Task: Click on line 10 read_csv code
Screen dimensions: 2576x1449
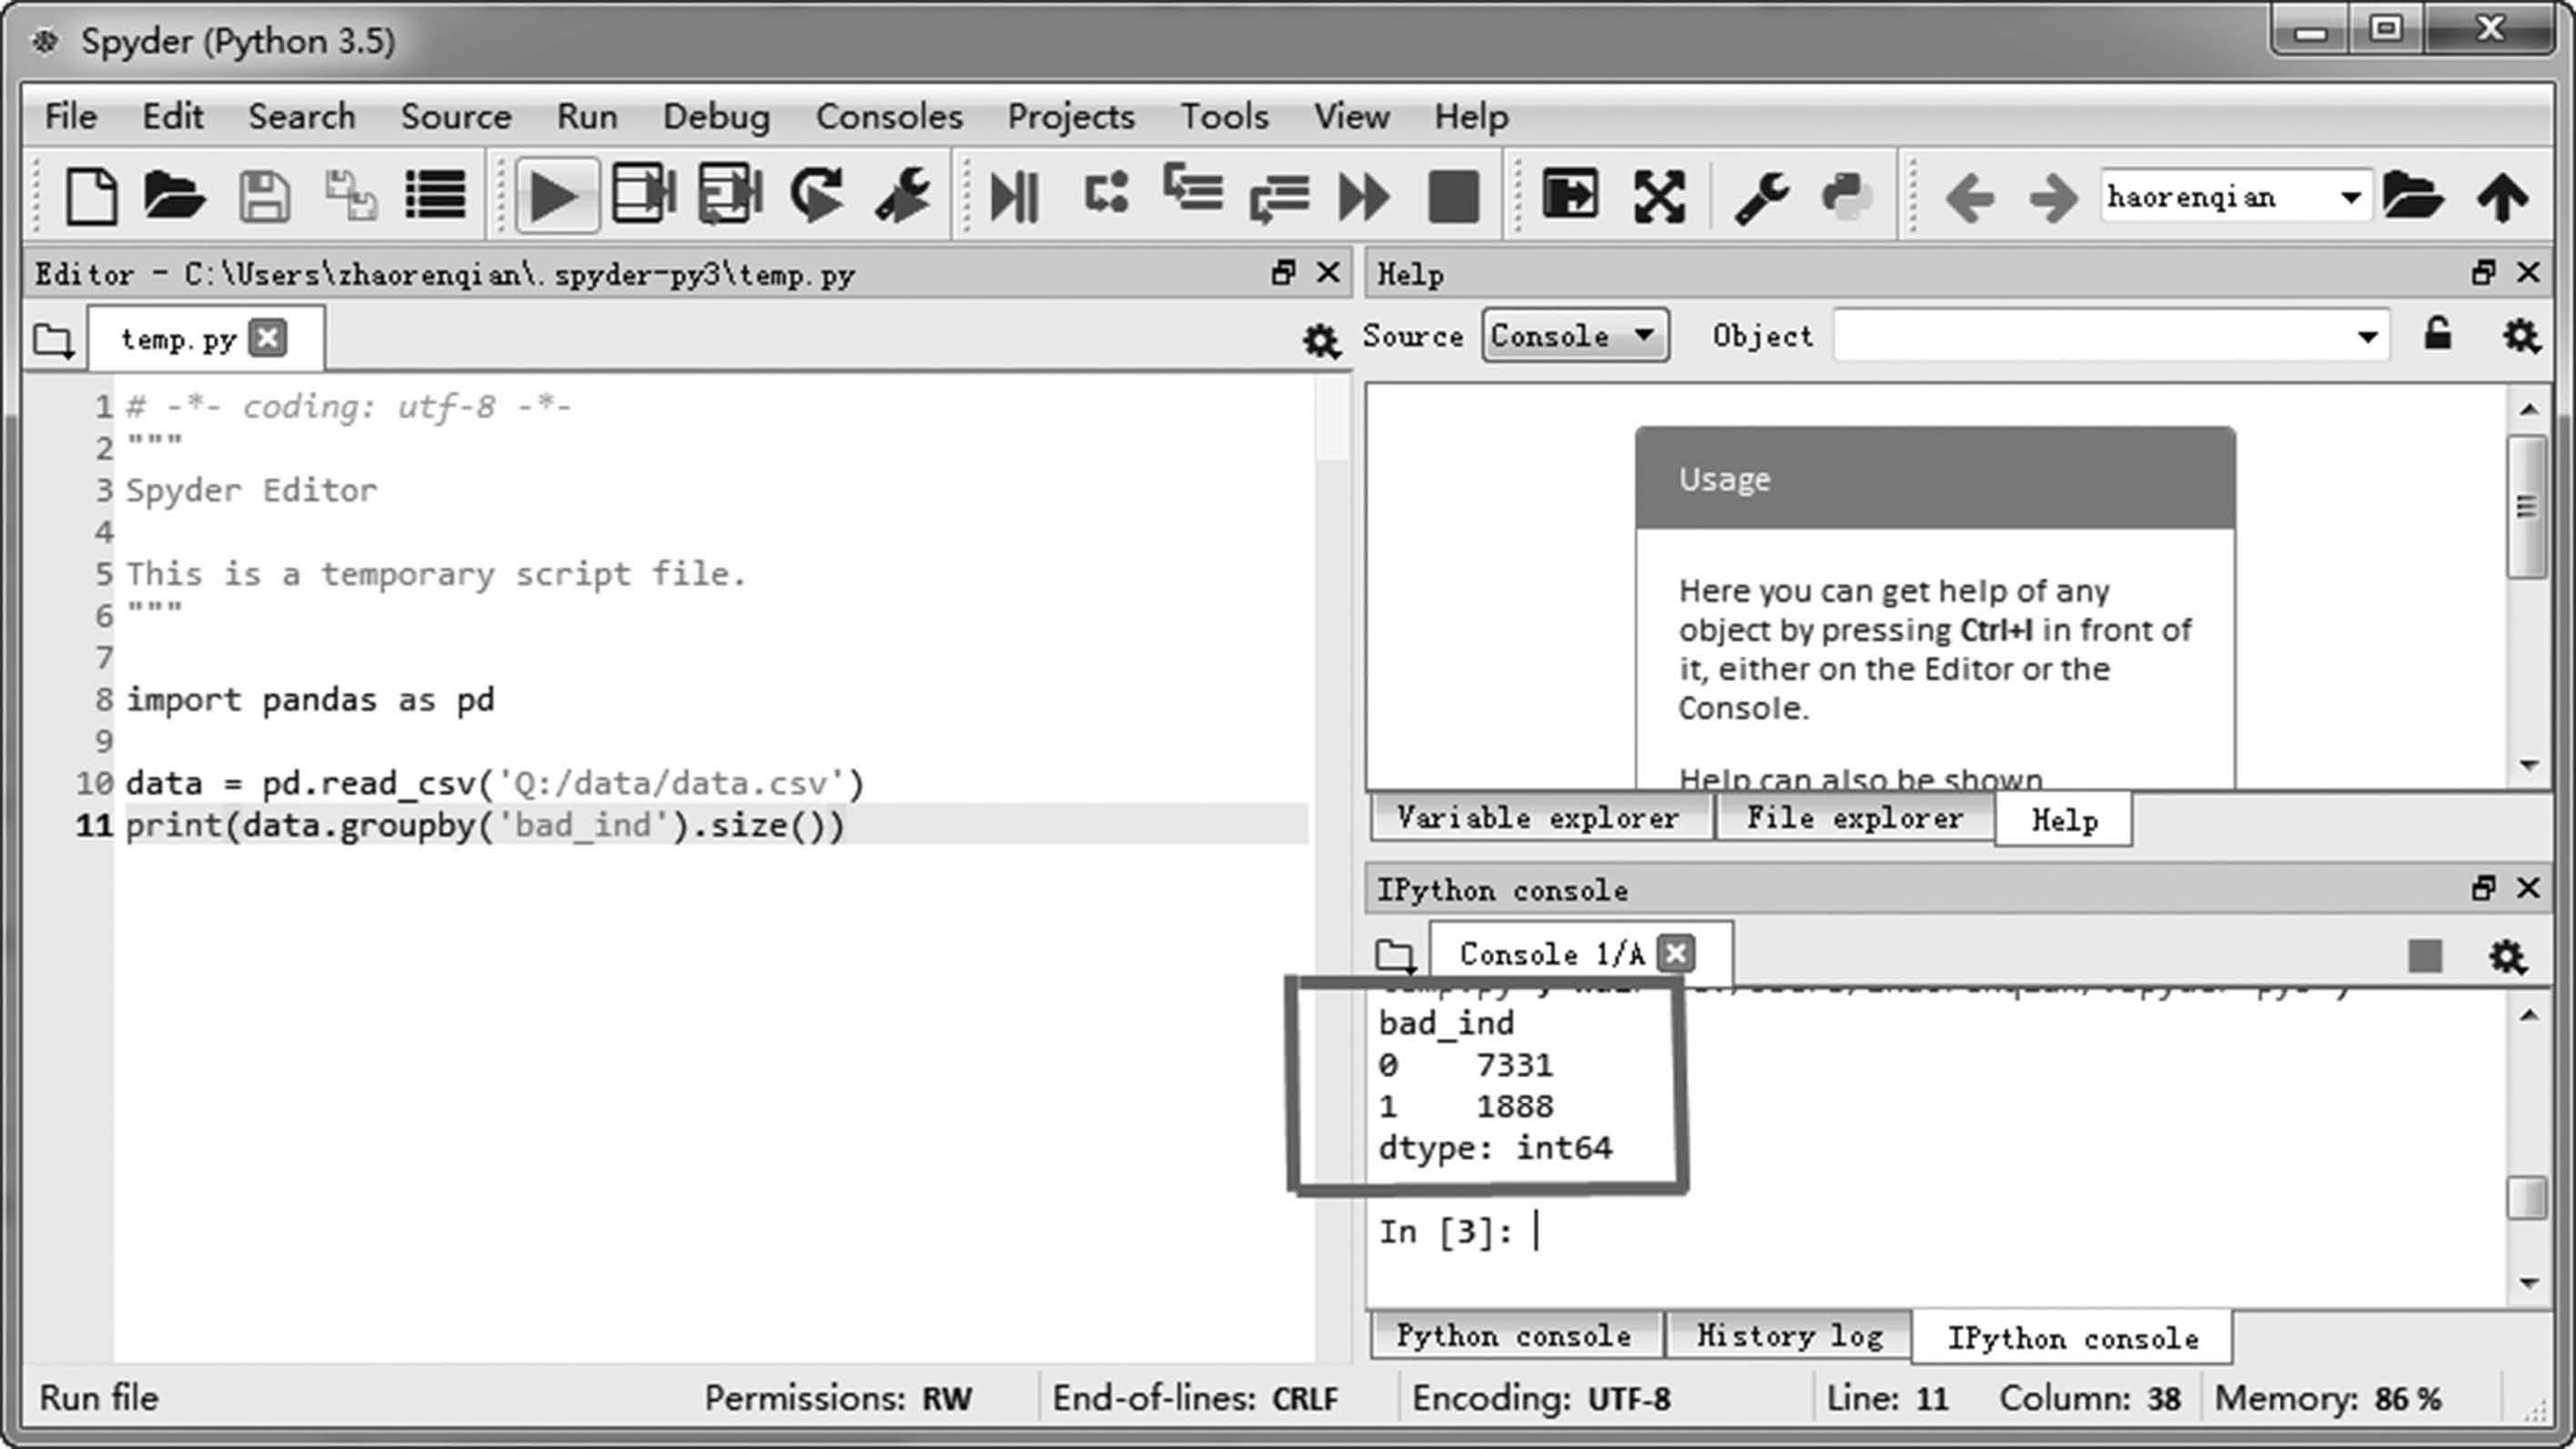Action: tap(495, 783)
